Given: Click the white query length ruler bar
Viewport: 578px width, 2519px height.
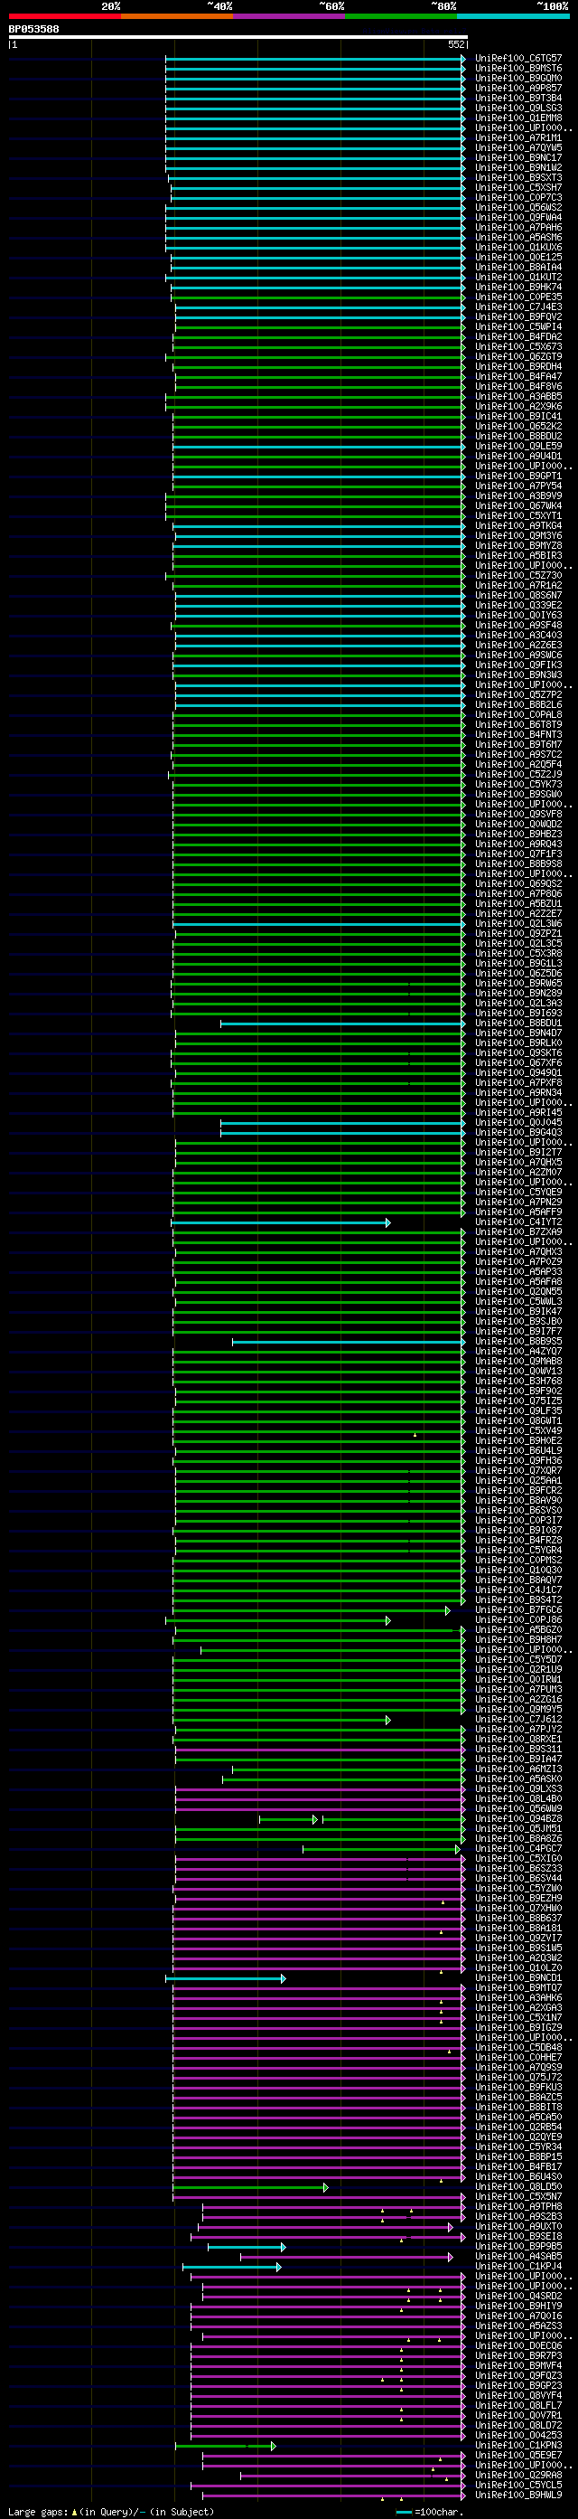Looking at the screenshot, I should click(238, 37).
